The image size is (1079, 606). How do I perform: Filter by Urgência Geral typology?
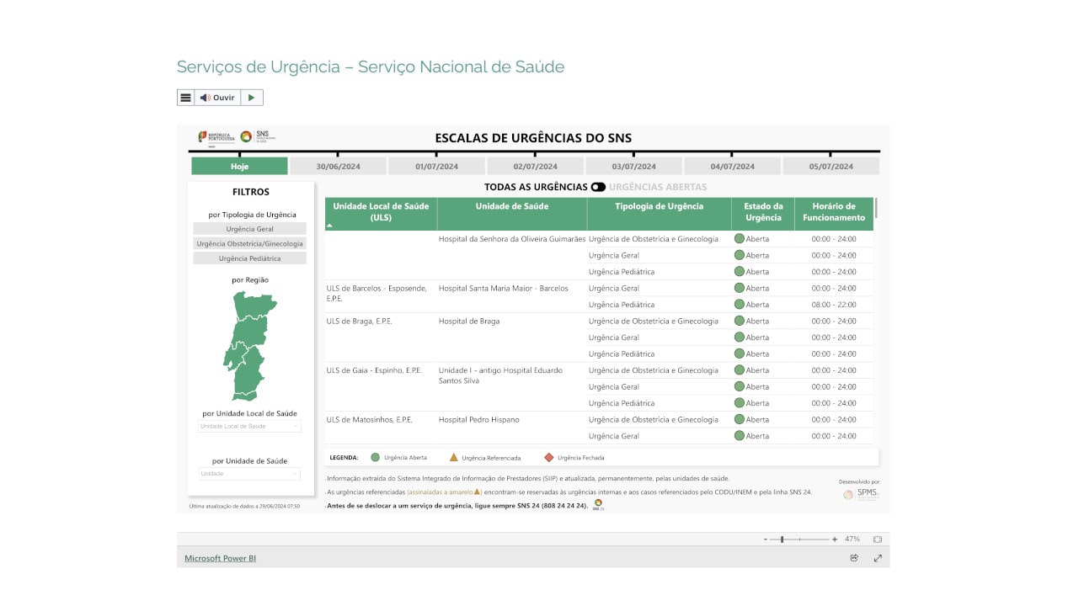(x=249, y=229)
